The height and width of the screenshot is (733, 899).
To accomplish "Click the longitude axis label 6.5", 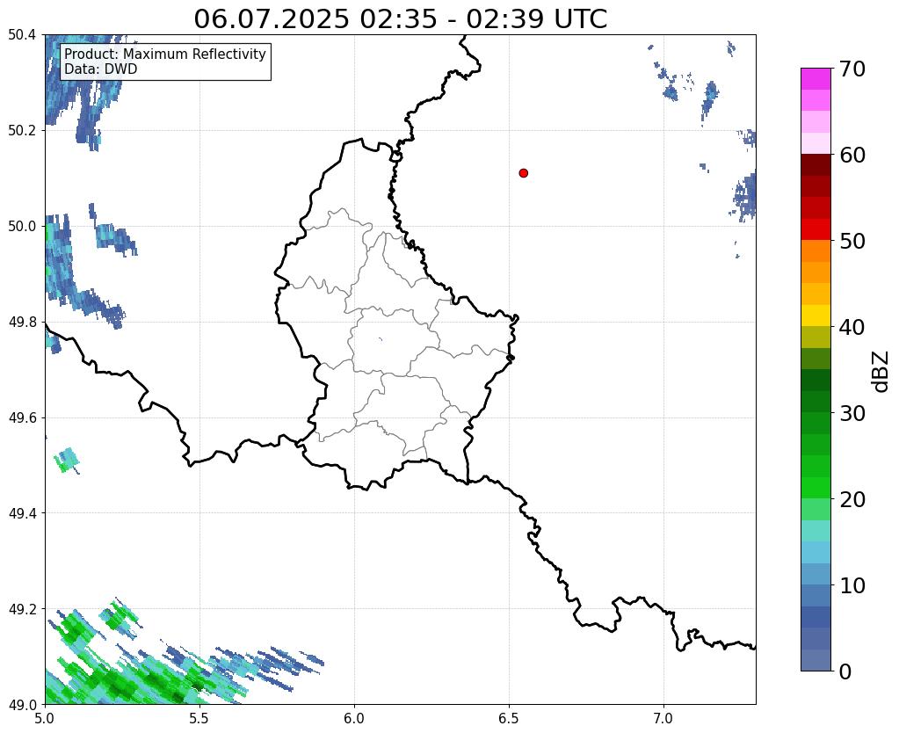I will point(509,718).
